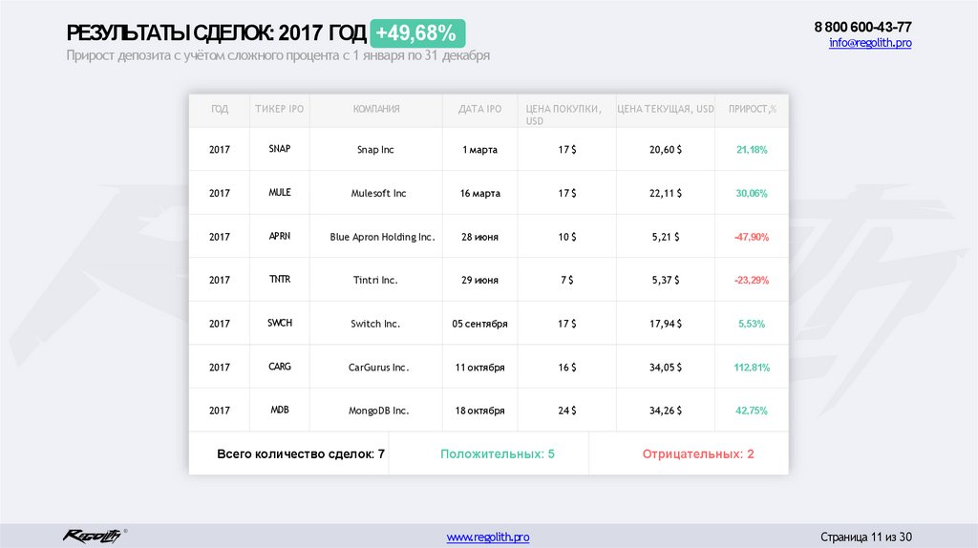Select the 18 октября IPO date
Viewport: 978px width, 548px height.
point(479,411)
